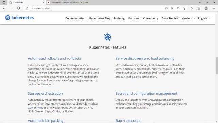Click the Batch execution heading

point(128,121)
